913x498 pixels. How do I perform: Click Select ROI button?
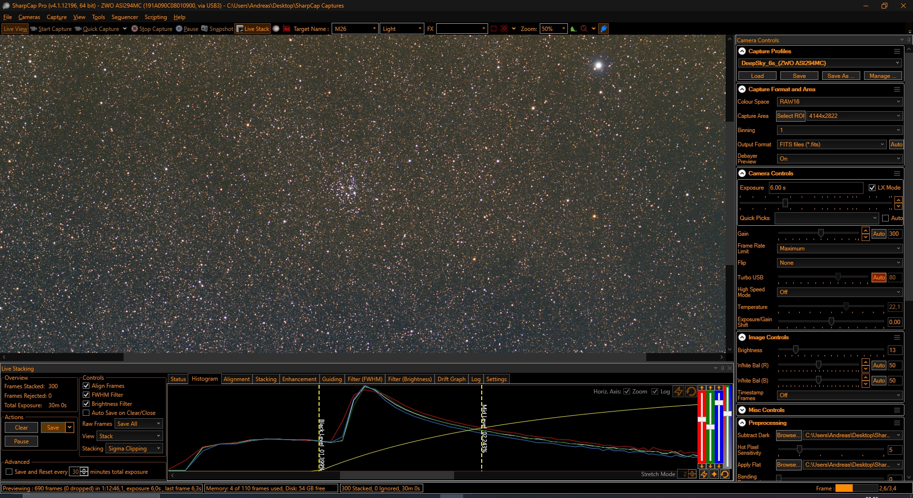[x=790, y=116]
